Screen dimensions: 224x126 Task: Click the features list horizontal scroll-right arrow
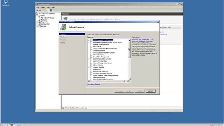[x=127, y=81]
